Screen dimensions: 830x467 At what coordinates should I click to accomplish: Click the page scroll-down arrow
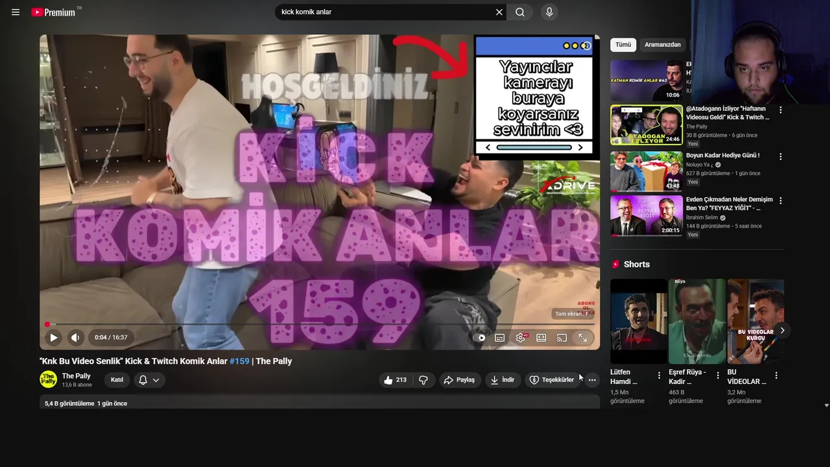(826, 405)
